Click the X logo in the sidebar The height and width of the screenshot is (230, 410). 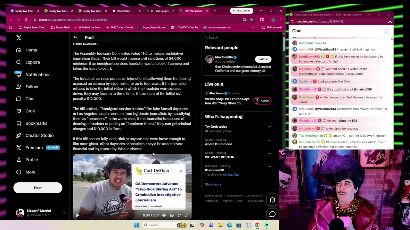19,38
